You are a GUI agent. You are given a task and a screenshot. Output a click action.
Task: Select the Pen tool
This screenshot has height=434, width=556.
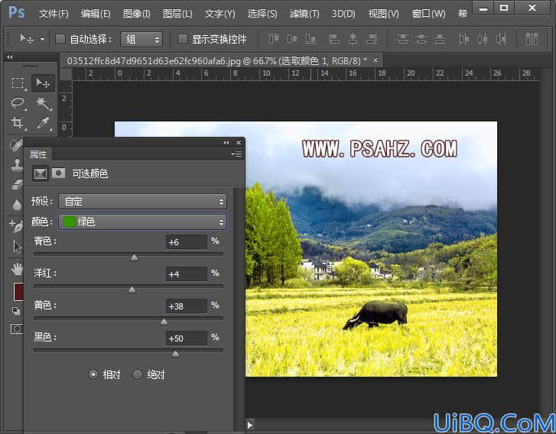(17, 225)
